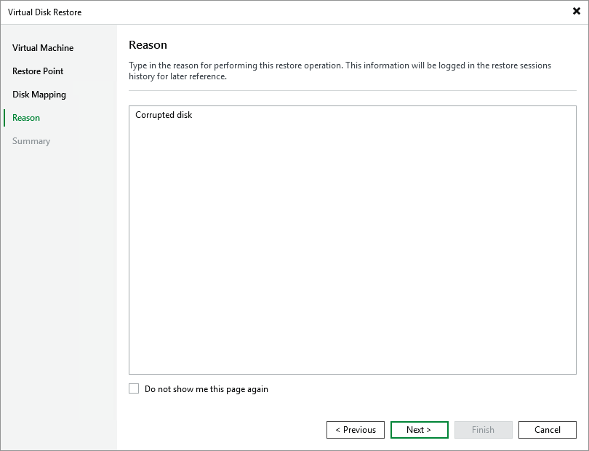Highlight the Reason step in the sidebar
Viewport: 589px width, 451px height.
(25, 117)
